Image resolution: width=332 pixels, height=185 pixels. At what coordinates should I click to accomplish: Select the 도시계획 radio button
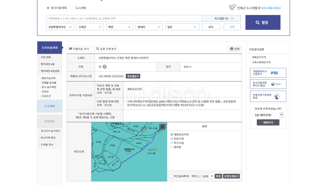point(73,8)
